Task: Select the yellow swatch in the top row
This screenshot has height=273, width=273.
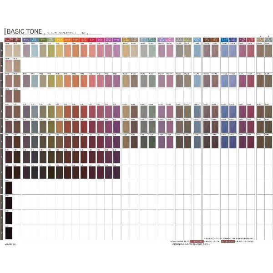Action: pos(59,51)
